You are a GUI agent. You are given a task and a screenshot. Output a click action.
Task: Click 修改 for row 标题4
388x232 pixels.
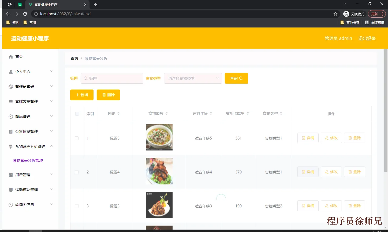(331, 172)
